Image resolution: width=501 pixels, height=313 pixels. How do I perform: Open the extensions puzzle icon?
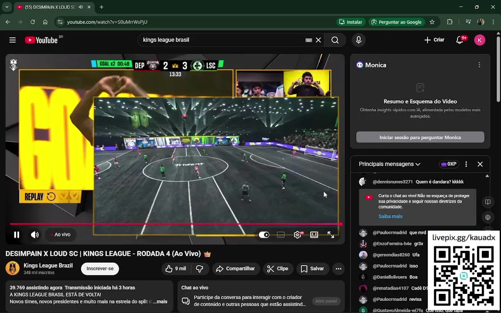450,22
